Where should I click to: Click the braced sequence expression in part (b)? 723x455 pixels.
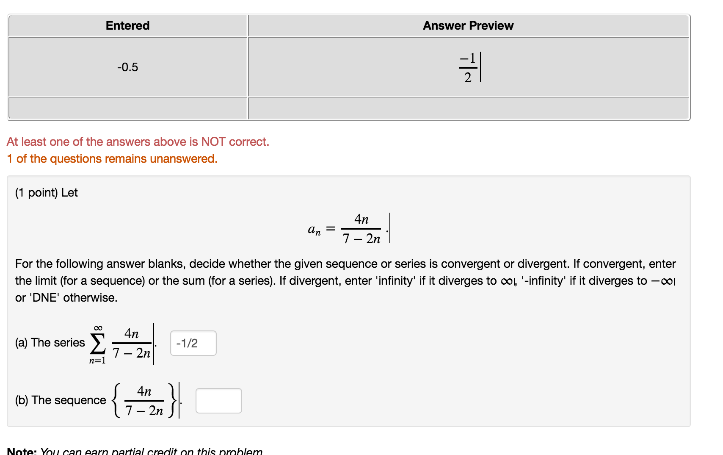click(144, 401)
